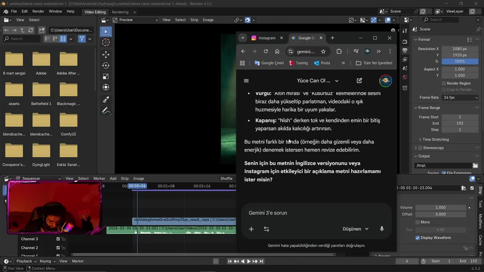The width and height of the screenshot is (484, 272).
Task: Reload the Gemini browser page
Action: (x=266, y=51)
